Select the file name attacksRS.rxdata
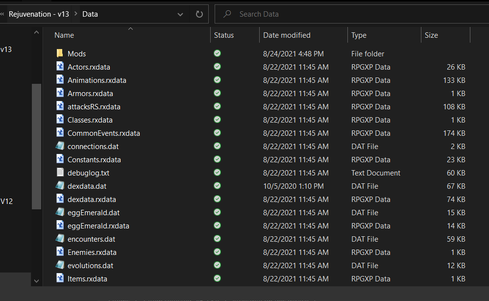This screenshot has height=301, width=489. click(94, 107)
